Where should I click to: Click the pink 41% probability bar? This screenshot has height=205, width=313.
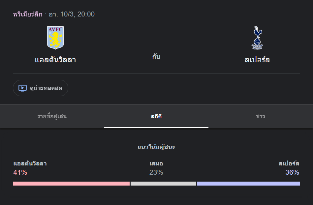(x=71, y=184)
